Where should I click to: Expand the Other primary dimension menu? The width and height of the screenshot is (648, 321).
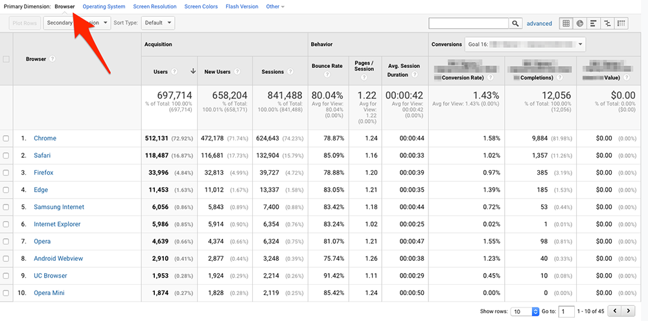click(275, 6)
